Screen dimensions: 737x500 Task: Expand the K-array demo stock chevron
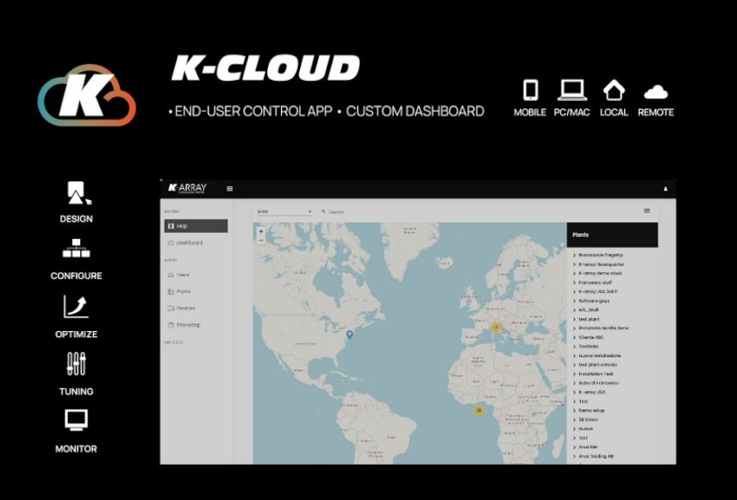[x=574, y=273]
